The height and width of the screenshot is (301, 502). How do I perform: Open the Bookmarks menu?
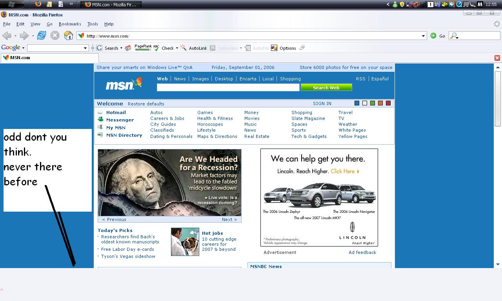point(70,24)
